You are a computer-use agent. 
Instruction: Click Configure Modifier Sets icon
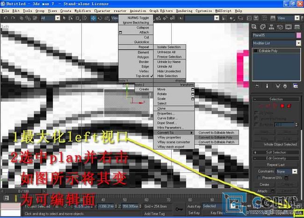296,86
